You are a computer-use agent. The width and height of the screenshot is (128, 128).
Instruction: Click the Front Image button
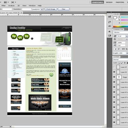51,9
